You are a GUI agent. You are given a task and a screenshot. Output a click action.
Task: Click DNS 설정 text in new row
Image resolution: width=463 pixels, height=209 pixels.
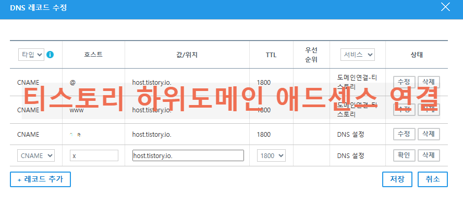[350, 156]
